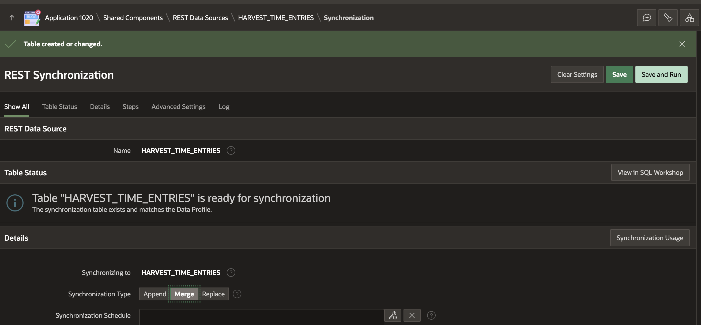Click the Save and Run button

(x=661, y=74)
